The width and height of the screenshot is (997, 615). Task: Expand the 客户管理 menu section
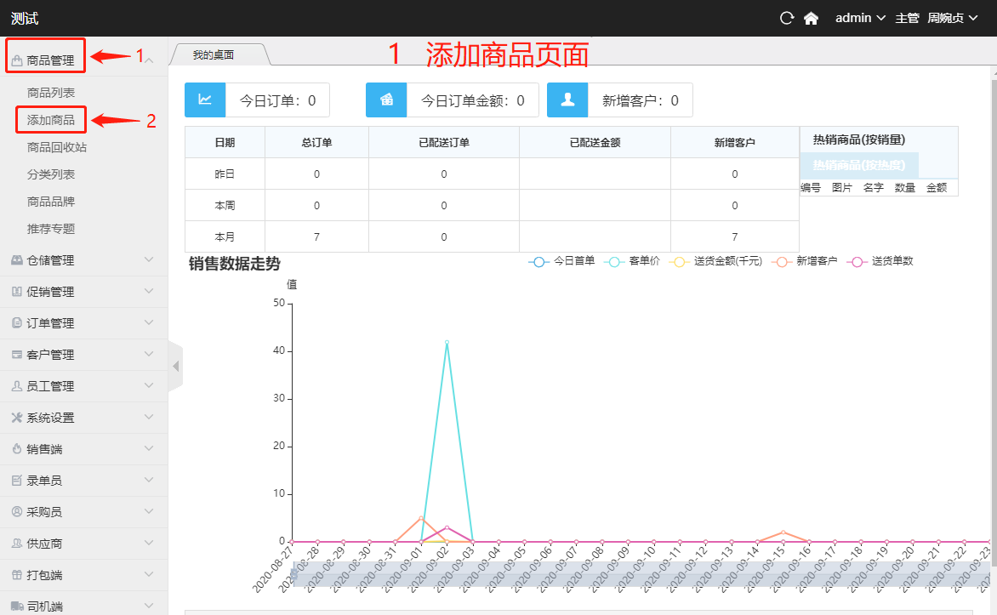(83, 355)
